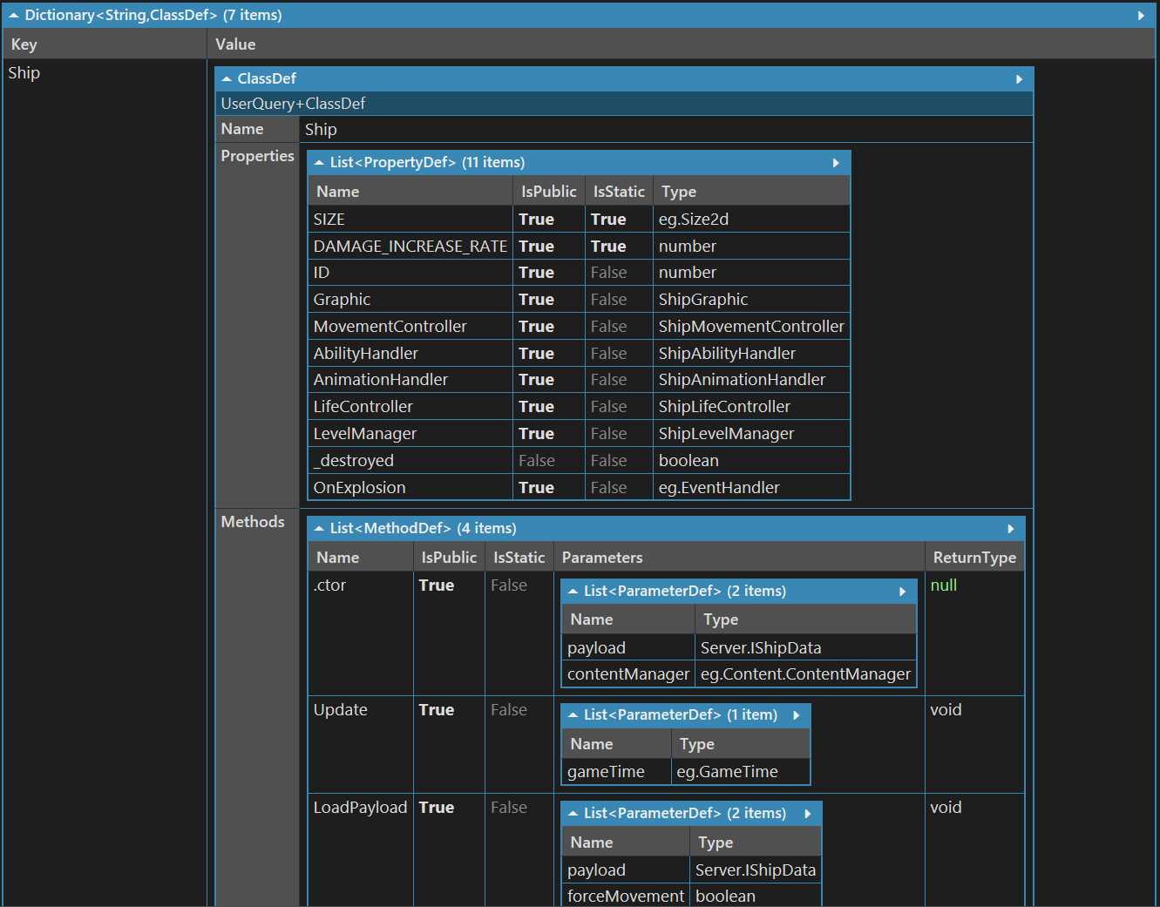Click the Value column header

click(x=235, y=44)
